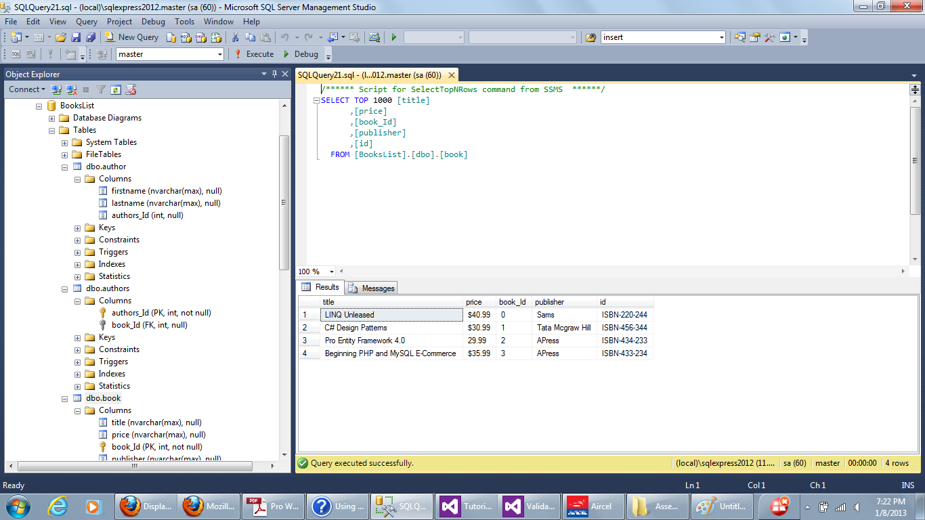Click the Debug button

click(x=301, y=54)
